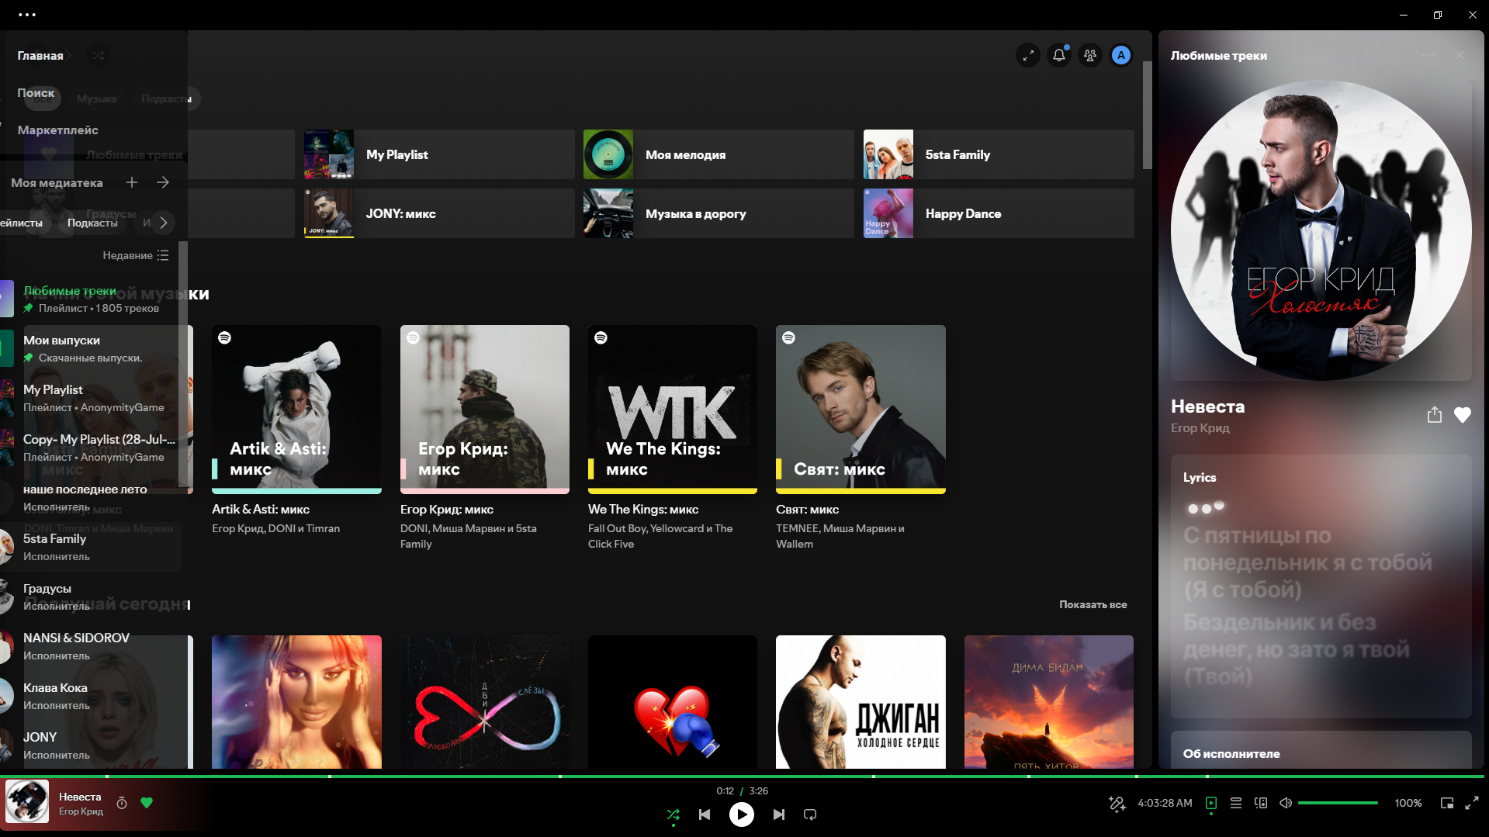This screenshot has width=1489, height=837.
Task: Toggle shuffle playback
Action: coord(673,815)
